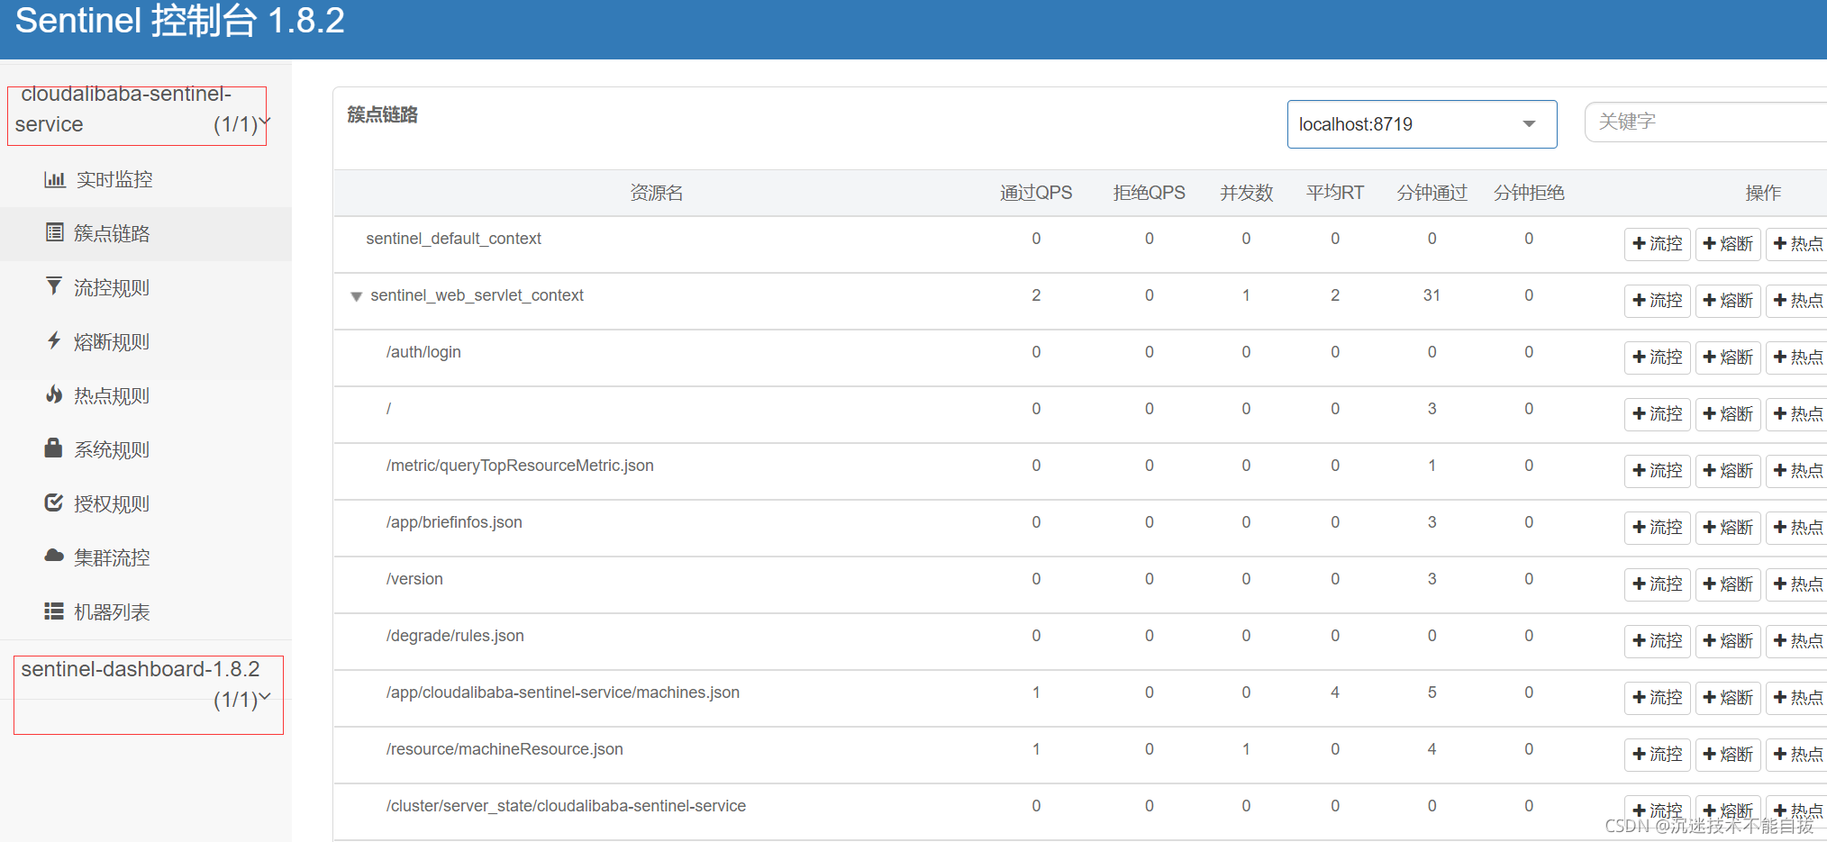The height and width of the screenshot is (842, 1827).
Task: Click the 资源名 column header
Action: pyautogui.click(x=656, y=193)
